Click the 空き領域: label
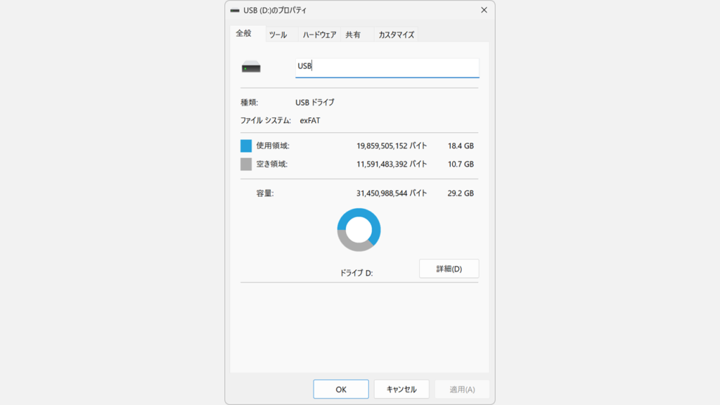Viewport: 720px width, 405px height. (272, 164)
